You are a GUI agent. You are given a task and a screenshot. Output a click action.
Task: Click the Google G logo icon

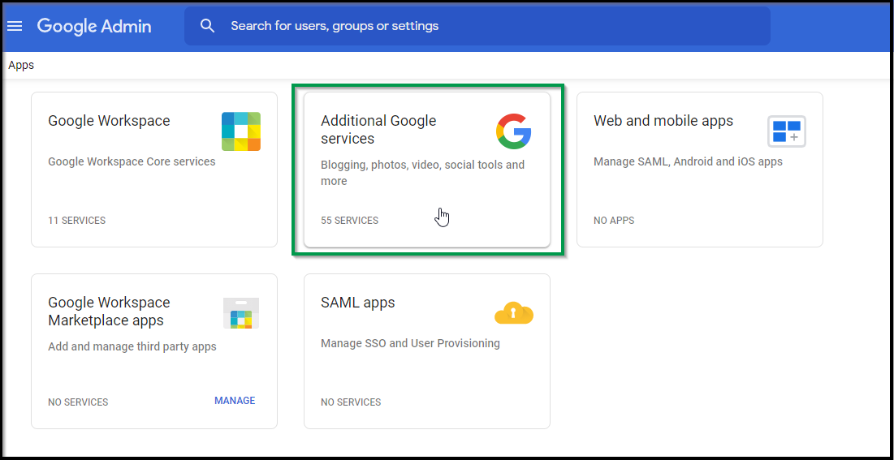pos(514,131)
